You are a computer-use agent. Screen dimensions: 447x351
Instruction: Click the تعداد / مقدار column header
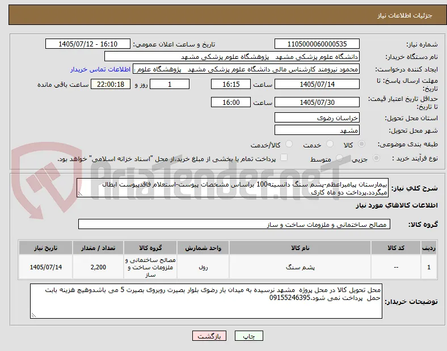[x=98, y=248]
